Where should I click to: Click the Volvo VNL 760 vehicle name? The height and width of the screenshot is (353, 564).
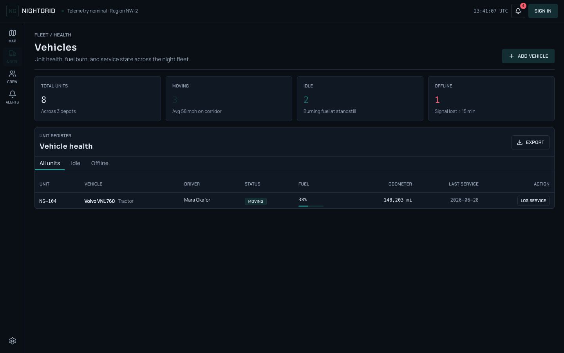coord(99,201)
